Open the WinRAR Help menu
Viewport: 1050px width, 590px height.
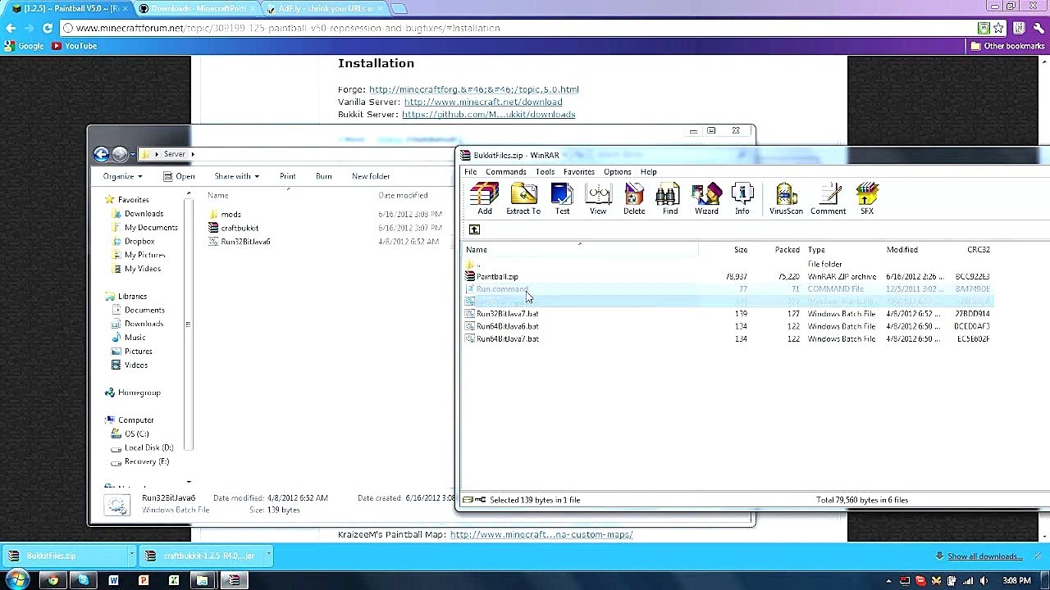(648, 172)
